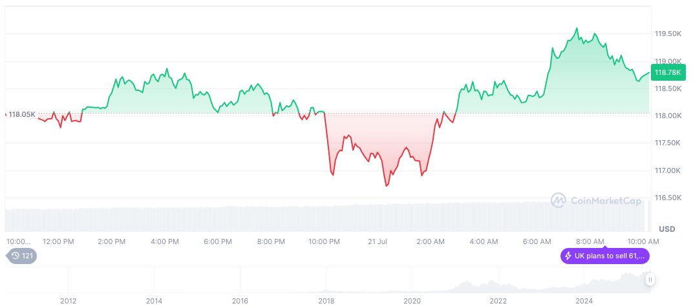Click the 116.50K price axis label

(x=668, y=198)
